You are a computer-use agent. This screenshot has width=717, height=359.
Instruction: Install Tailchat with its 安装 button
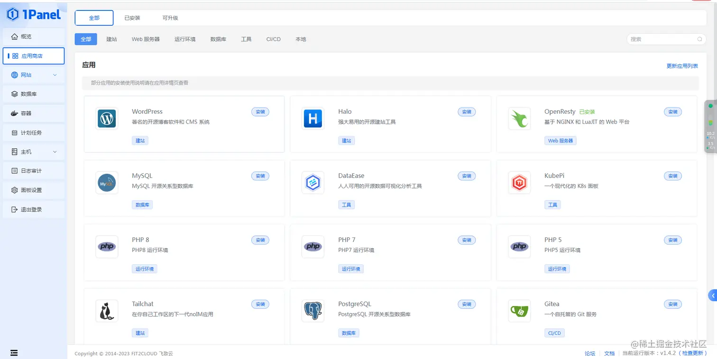(x=260, y=305)
